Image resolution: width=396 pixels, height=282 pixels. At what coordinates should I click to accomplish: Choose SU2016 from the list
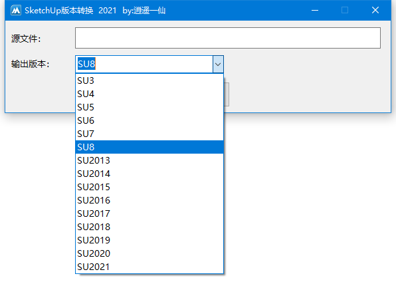pos(149,200)
